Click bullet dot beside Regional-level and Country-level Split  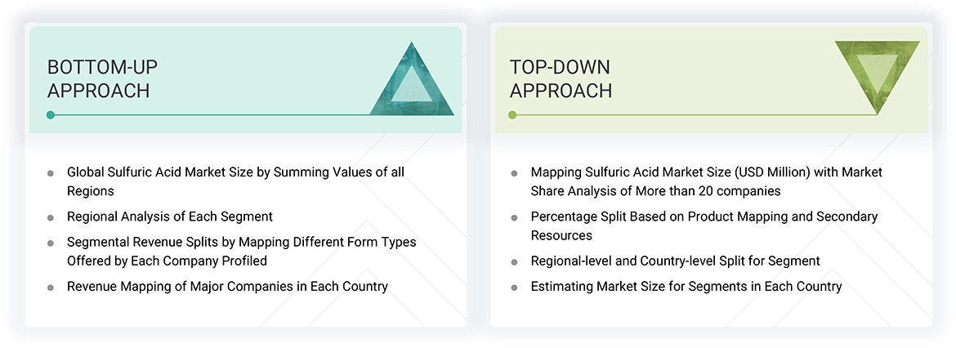[x=514, y=262]
